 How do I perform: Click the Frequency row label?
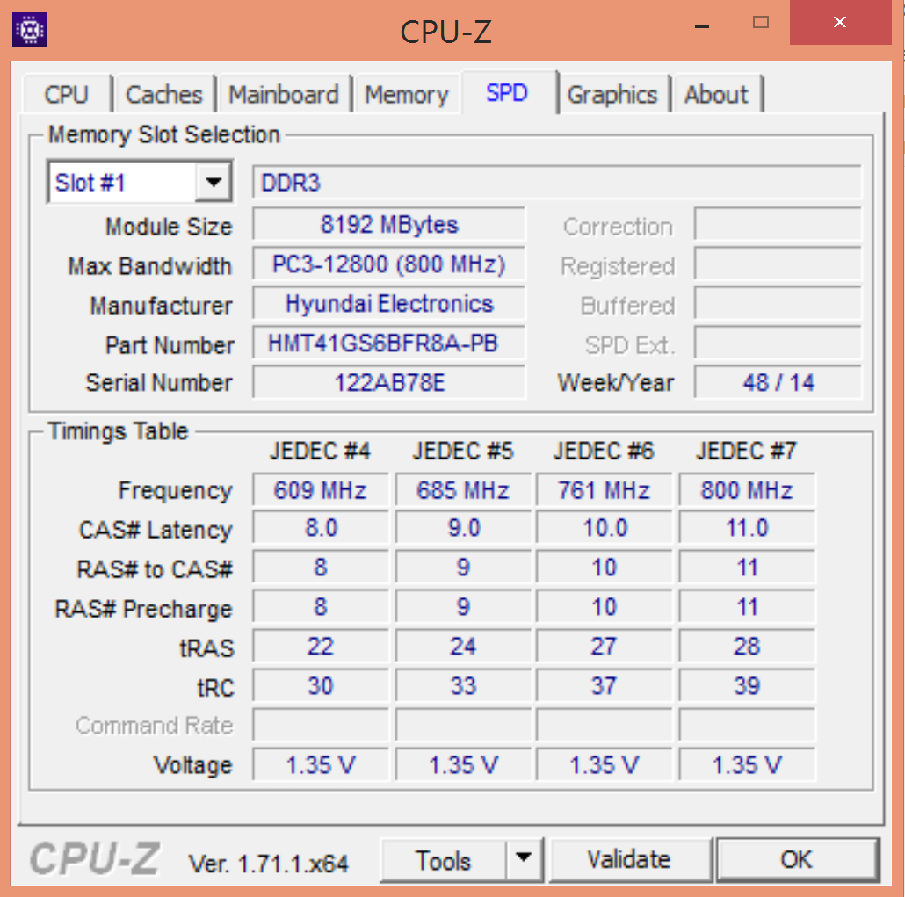(175, 490)
